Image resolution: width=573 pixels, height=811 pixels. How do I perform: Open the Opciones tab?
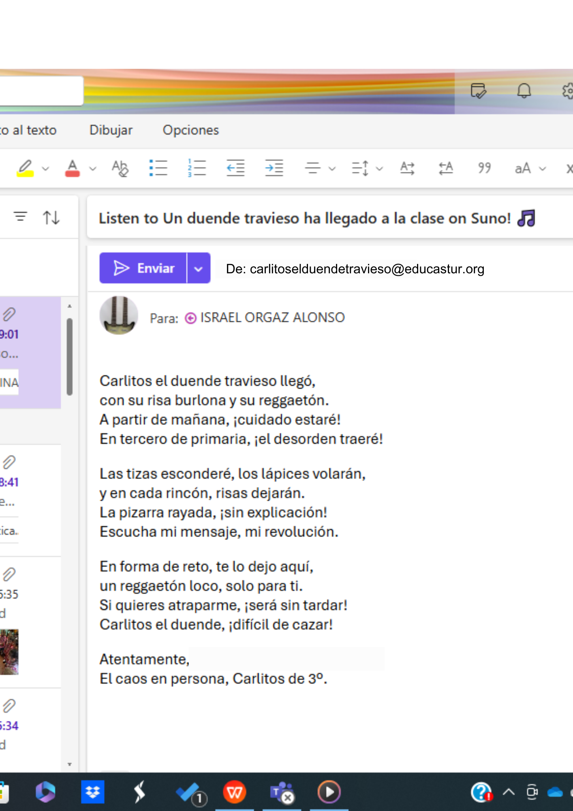[190, 130]
